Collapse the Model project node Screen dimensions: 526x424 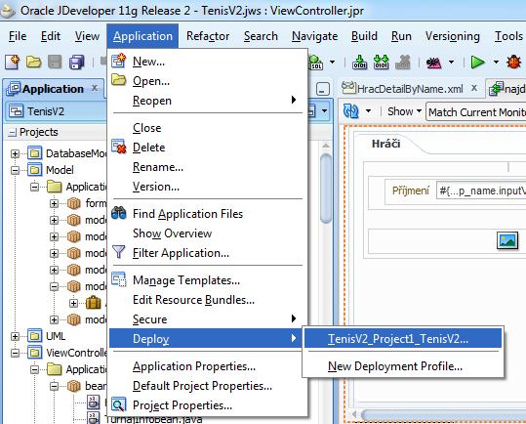point(15,170)
